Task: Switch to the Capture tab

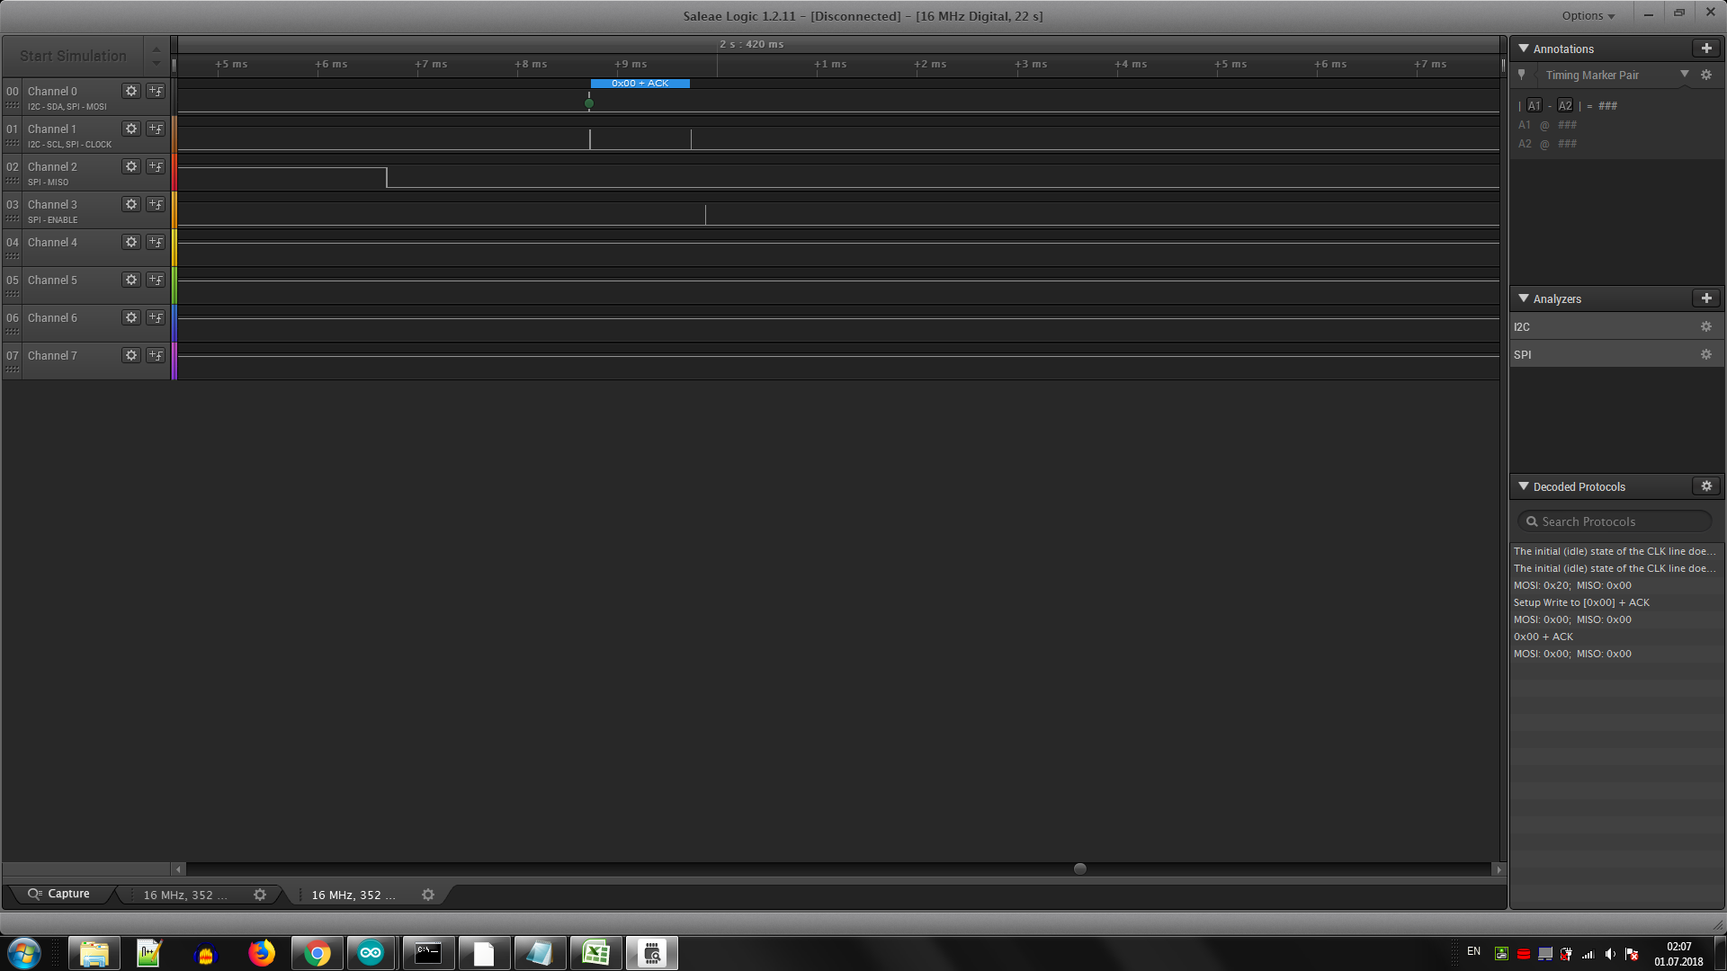Action: pyautogui.click(x=59, y=894)
